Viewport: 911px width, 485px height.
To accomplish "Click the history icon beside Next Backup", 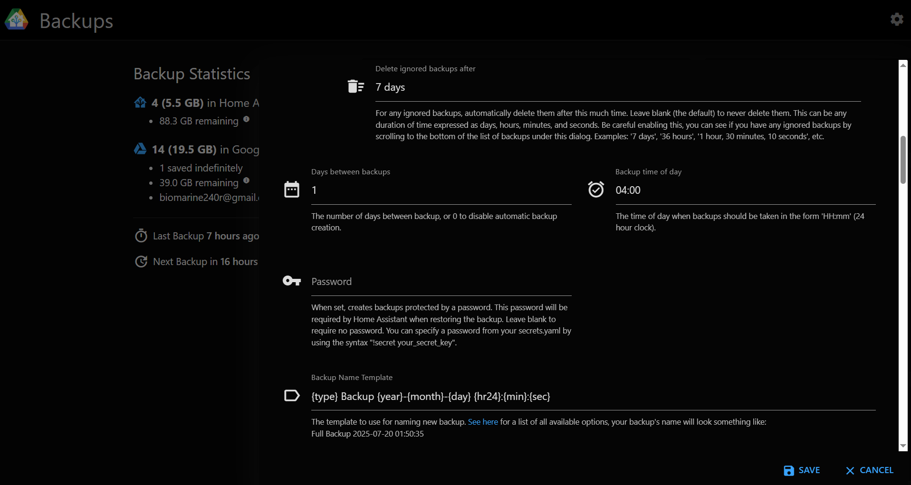I will coord(141,261).
